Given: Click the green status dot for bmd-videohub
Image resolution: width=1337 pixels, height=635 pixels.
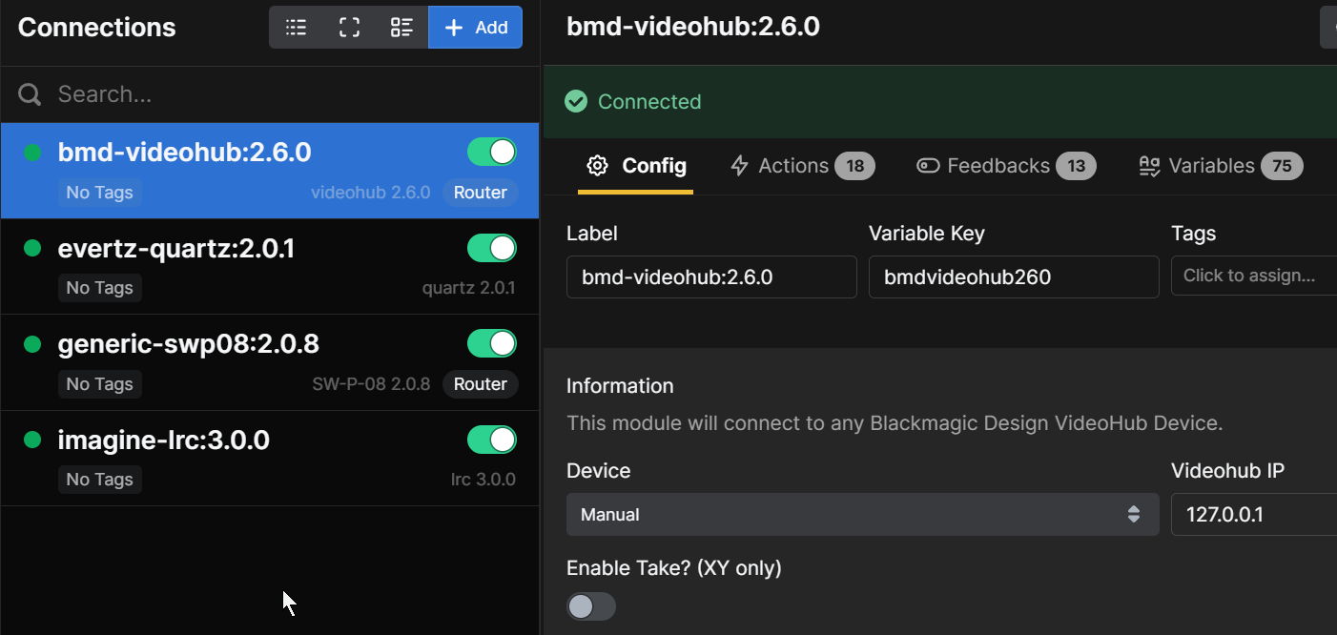Looking at the screenshot, I should 32,153.
